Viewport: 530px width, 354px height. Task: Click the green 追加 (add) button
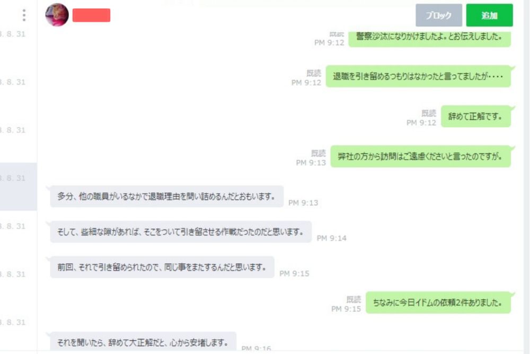coord(489,15)
